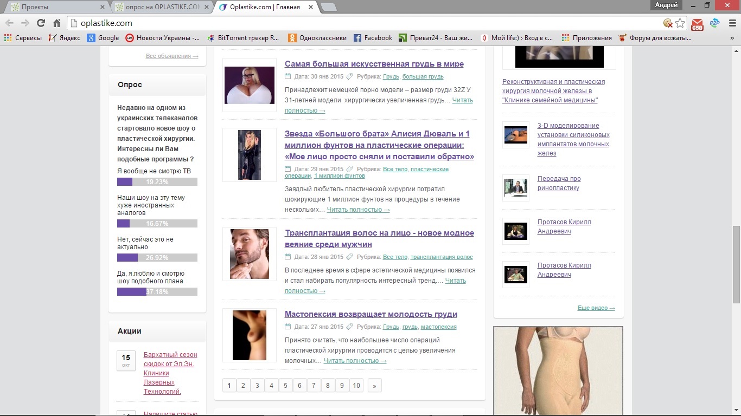
Task: Click the Андрей profile button
Action: click(x=667, y=5)
